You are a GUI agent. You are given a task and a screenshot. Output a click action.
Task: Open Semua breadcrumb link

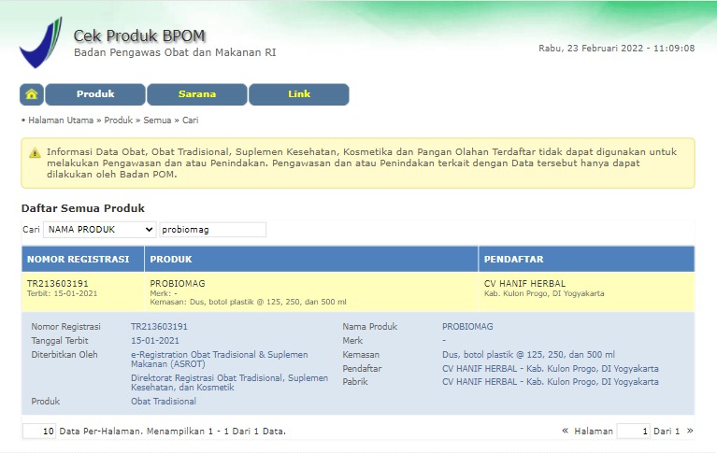pyautogui.click(x=157, y=120)
